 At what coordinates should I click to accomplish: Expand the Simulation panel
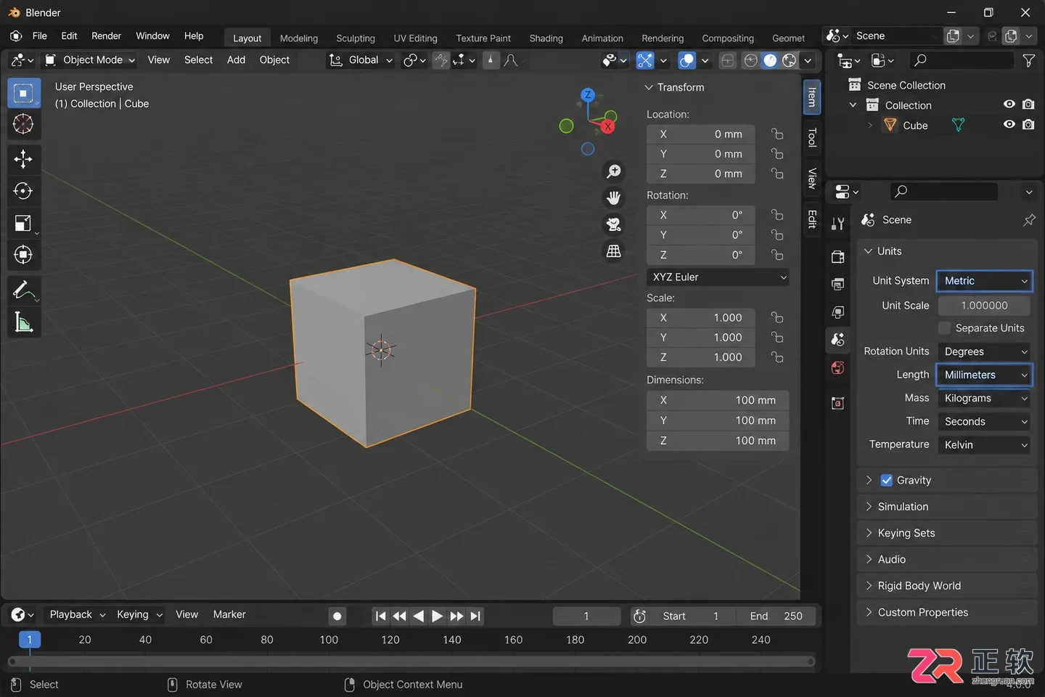point(947,507)
